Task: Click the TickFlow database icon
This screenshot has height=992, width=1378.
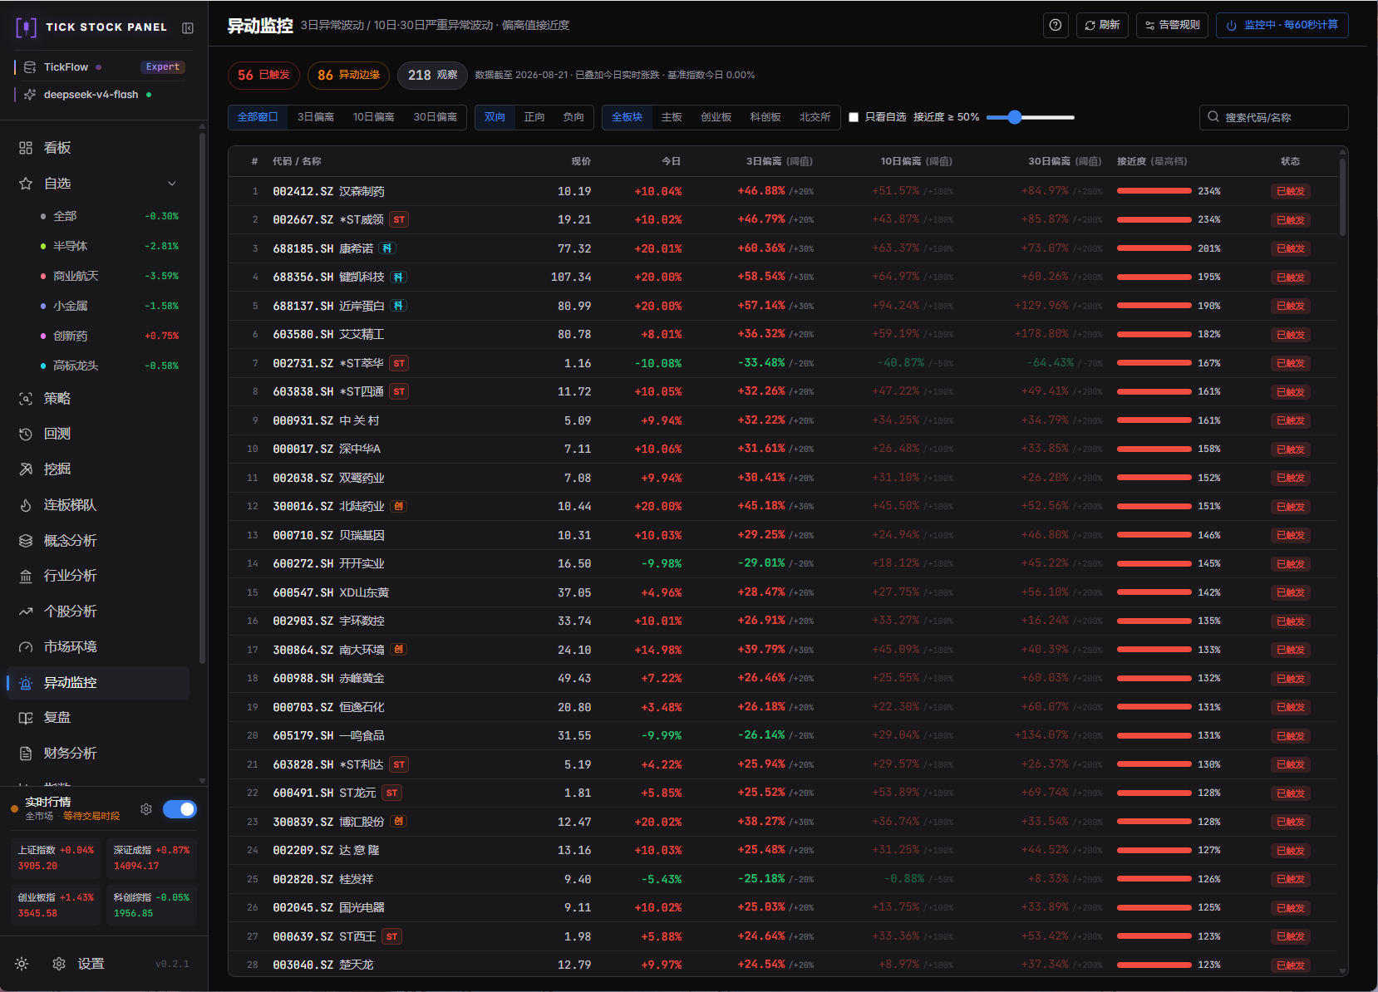Action: (x=30, y=67)
